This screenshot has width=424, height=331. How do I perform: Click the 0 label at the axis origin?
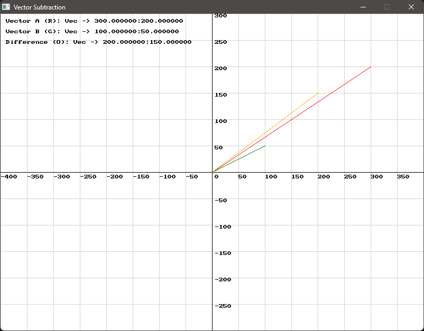216,177
